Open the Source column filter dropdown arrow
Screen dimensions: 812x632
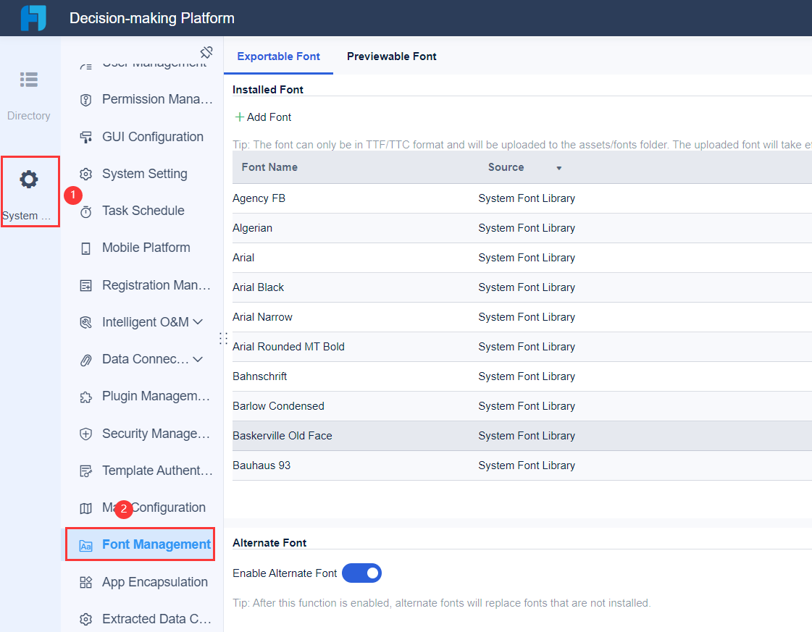[x=558, y=168]
